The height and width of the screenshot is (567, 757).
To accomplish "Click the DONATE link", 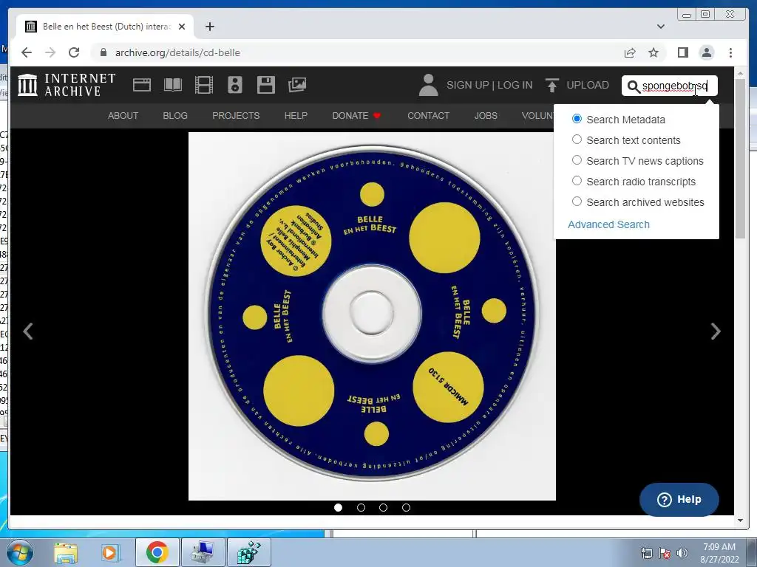I will click(x=350, y=116).
